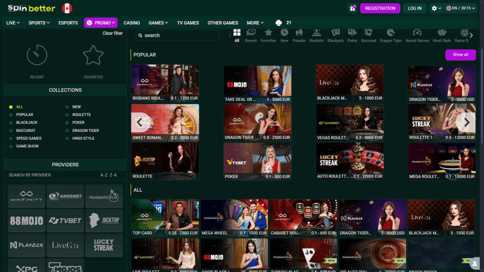Click inside the game search field
Image resolution: width=484 pixels, height=272 pixels.
tap(177, 35)
